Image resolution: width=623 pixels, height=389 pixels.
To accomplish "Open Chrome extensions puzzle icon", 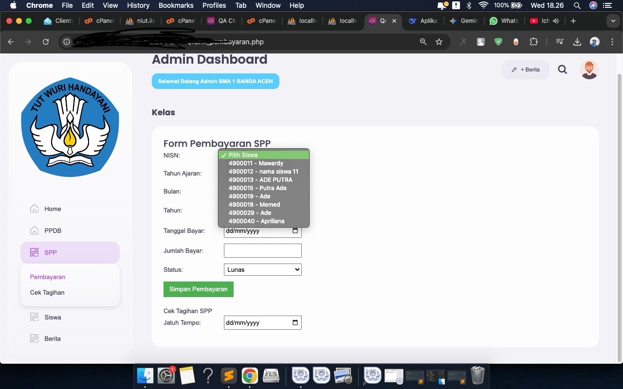I will [x=533, y=42].
